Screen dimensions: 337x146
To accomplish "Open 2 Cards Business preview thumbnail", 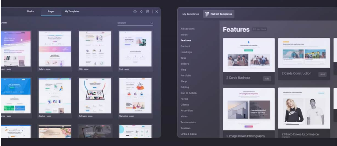I will click(249, 55).
